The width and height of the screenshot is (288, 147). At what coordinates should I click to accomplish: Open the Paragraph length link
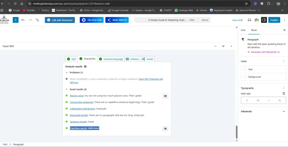pos(79,115)
